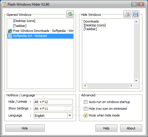Click the clear list icon above Hide Windows
This screenshot has height=137, width=148.
(127, 14)
